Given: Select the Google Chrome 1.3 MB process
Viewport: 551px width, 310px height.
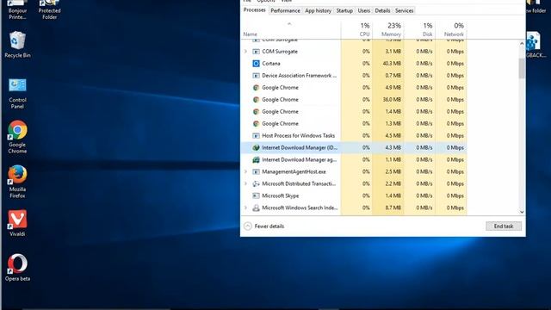Looking at the screenshot, I should coord(354,124).
